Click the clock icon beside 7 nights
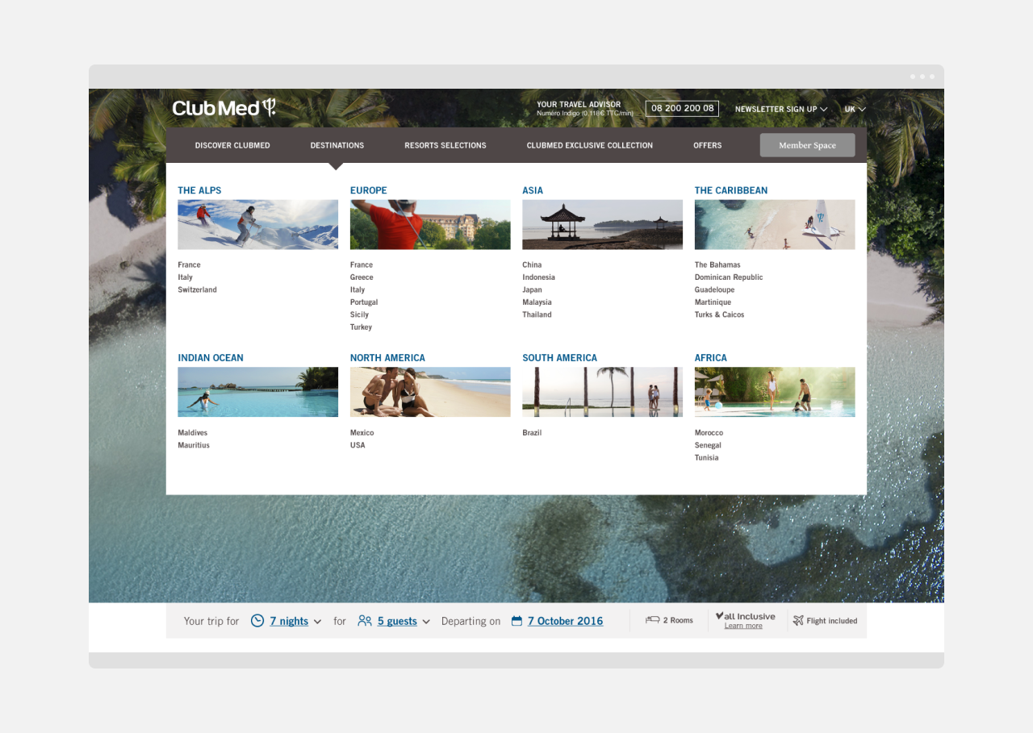The width and height of the screenshot is (1033, 733). pos(257,621)
